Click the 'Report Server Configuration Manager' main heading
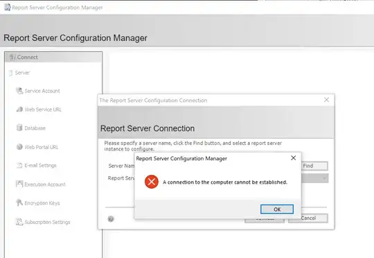374x258 pixels. 75,38
